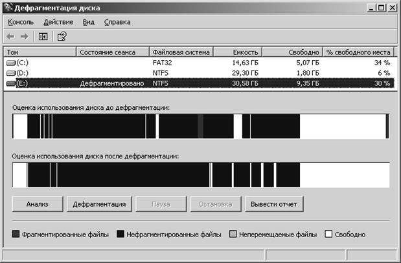
Task: Click the Анализ button
Action: coord(38,204)
